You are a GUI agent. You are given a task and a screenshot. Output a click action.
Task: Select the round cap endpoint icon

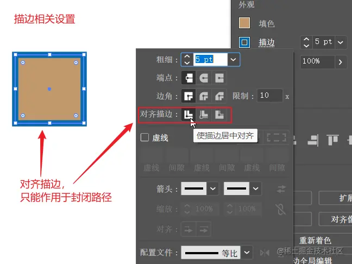click(204, 78)
